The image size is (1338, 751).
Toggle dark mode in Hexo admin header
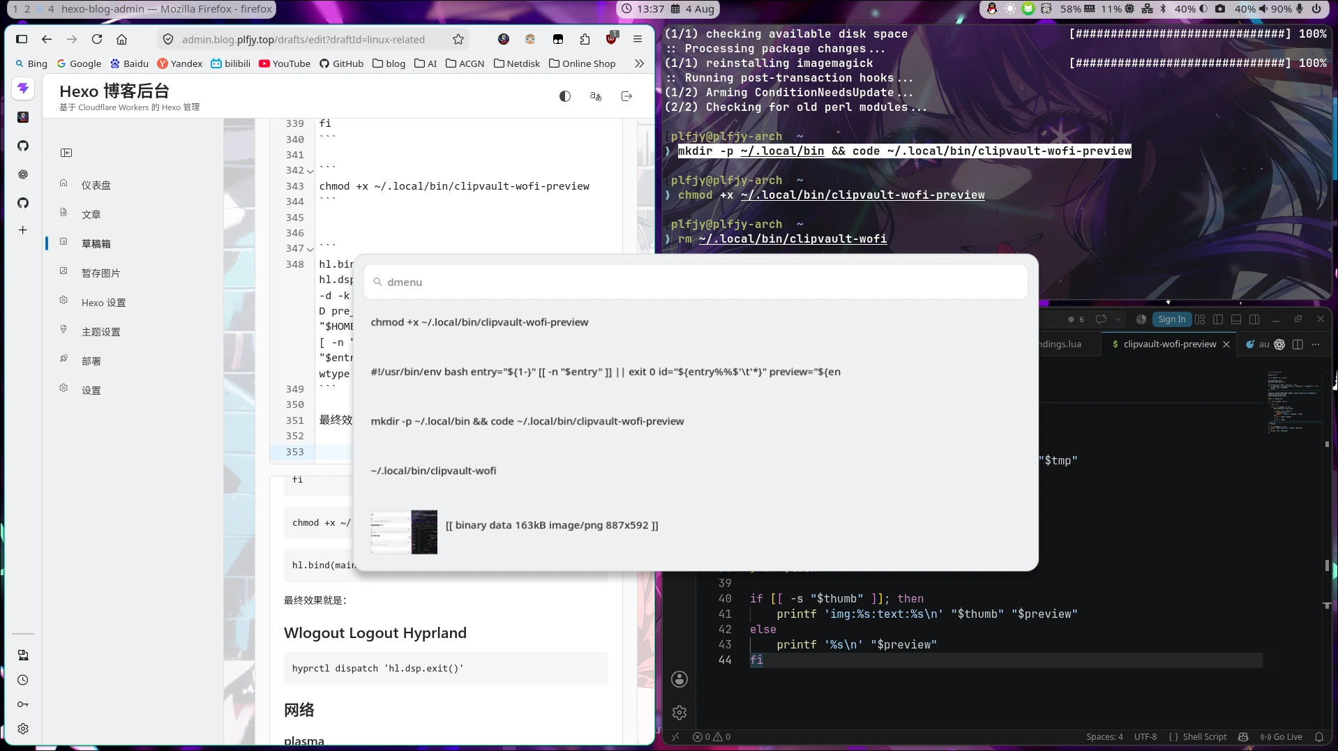565,96
